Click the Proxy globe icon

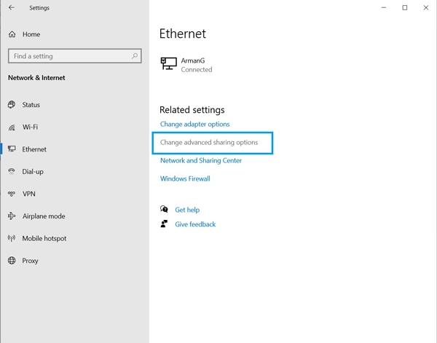[12, 261]
